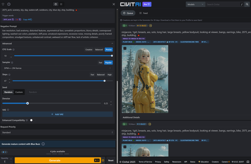The width and height of the screenshot is (251, 164).
Task: Expand the Request Priority Standard dropdown
Action: point(57,133)
